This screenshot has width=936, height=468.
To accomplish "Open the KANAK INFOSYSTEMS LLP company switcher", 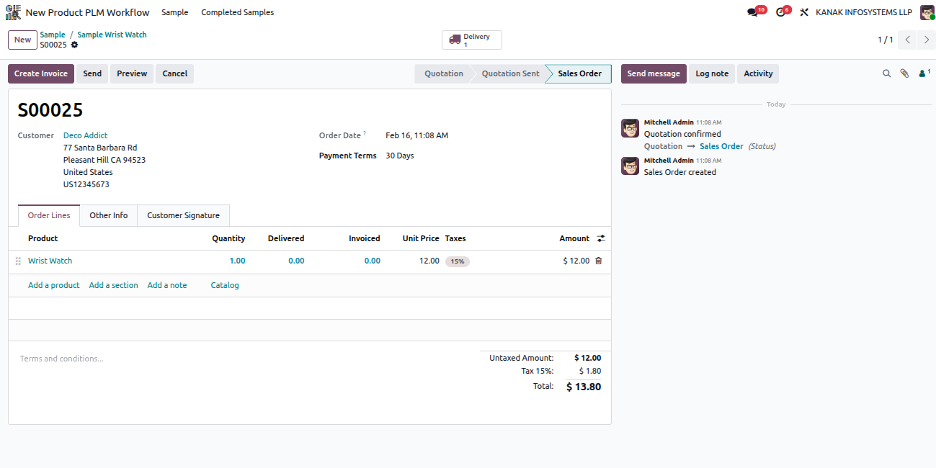I will 863,12.
